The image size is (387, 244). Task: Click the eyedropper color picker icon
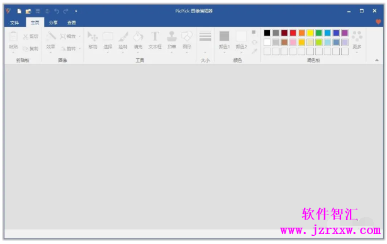point(254,51)
